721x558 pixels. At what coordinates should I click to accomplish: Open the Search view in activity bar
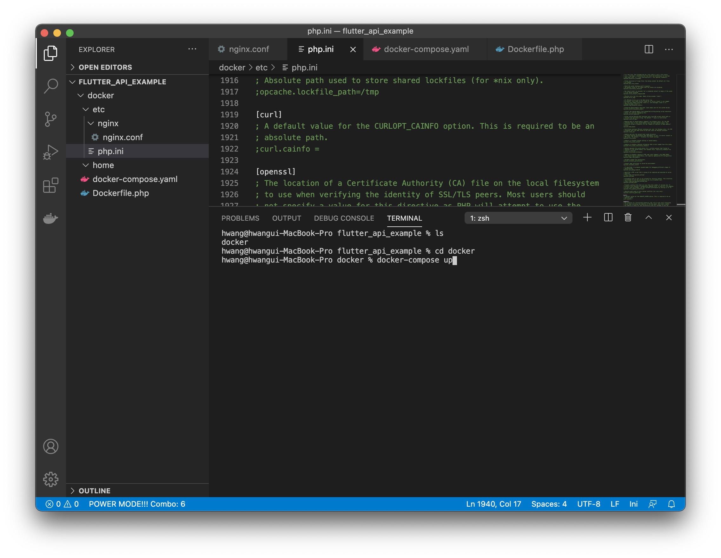(x=50, y=86)
